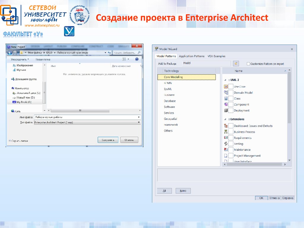Select BPMN in the Technology list
304x228 pixels.
pos(168,83)
